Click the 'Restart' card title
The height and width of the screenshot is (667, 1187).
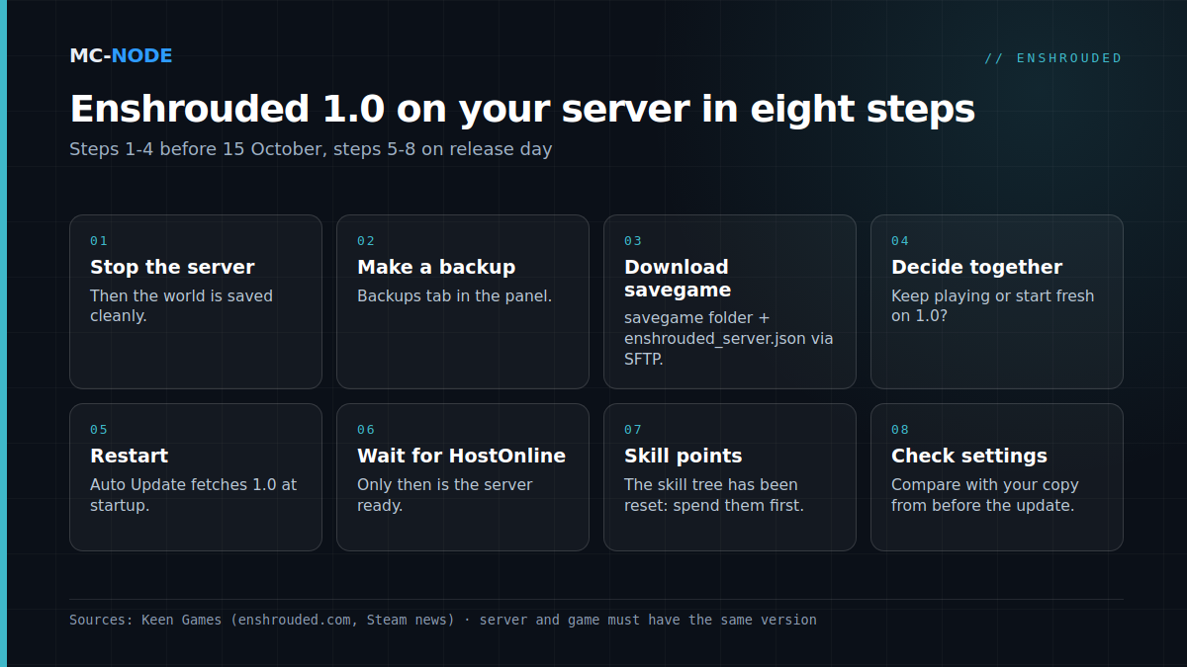pyautogui.click(x=129, y=456)
